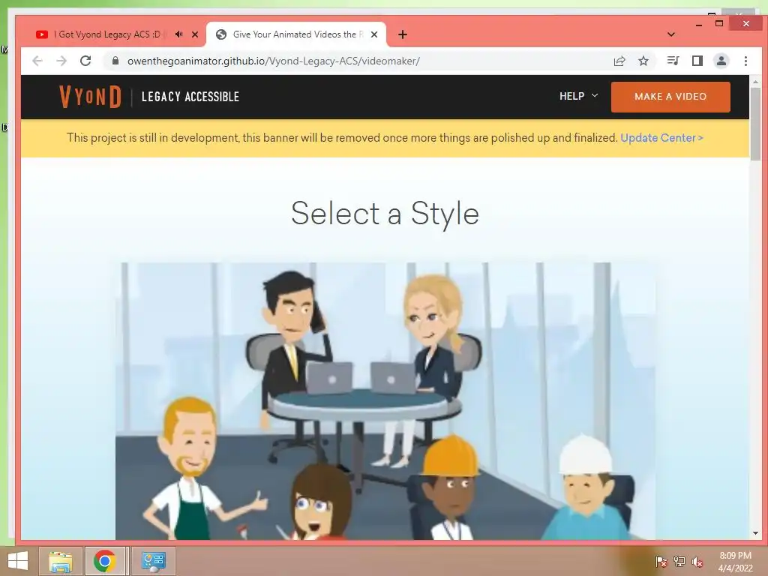Screen dimensions: 768x576
Task: Close the 'I Got Vyond Legacy ACS' tab
Action: [195, 34]
